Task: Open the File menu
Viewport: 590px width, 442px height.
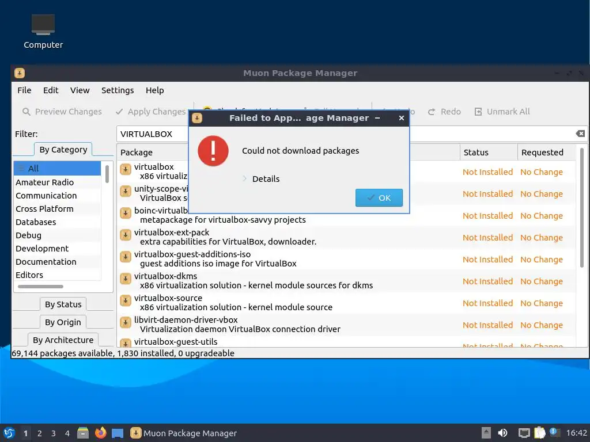Action: [24, 90]
